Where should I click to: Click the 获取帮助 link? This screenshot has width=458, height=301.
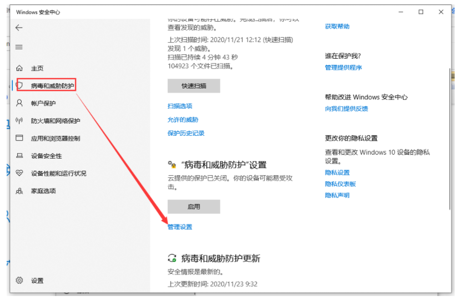pyautogui.click(x=337, y=27)
